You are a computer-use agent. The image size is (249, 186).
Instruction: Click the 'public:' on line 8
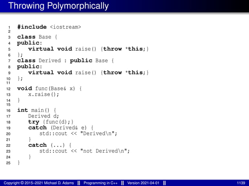pyautogui.click(x=30, y=67)
